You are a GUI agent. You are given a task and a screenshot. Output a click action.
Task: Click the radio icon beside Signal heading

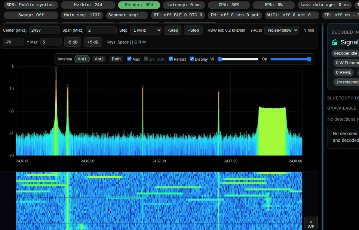(335, 42)
